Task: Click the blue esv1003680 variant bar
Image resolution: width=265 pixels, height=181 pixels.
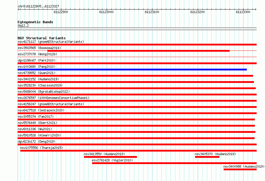Action: pyautogui.click(x=132, y=70)
